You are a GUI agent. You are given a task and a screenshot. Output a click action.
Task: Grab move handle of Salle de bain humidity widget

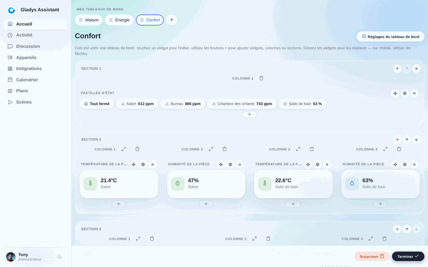(x=395, y=164)
